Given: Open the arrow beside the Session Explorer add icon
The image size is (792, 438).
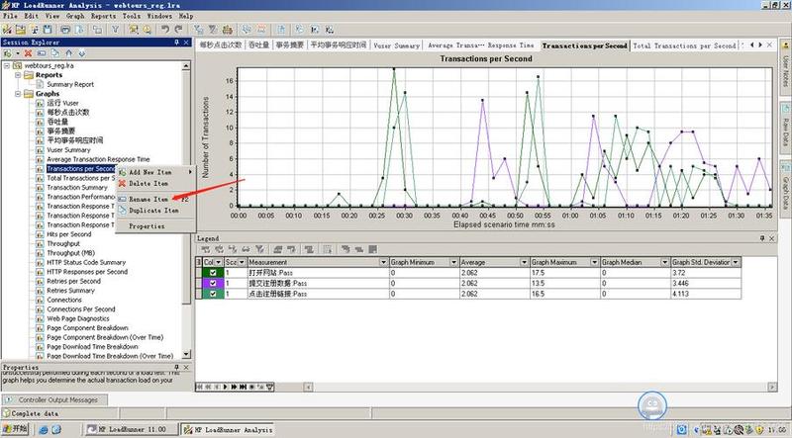Looking at the screenshot, I should [x=18, y=53].
